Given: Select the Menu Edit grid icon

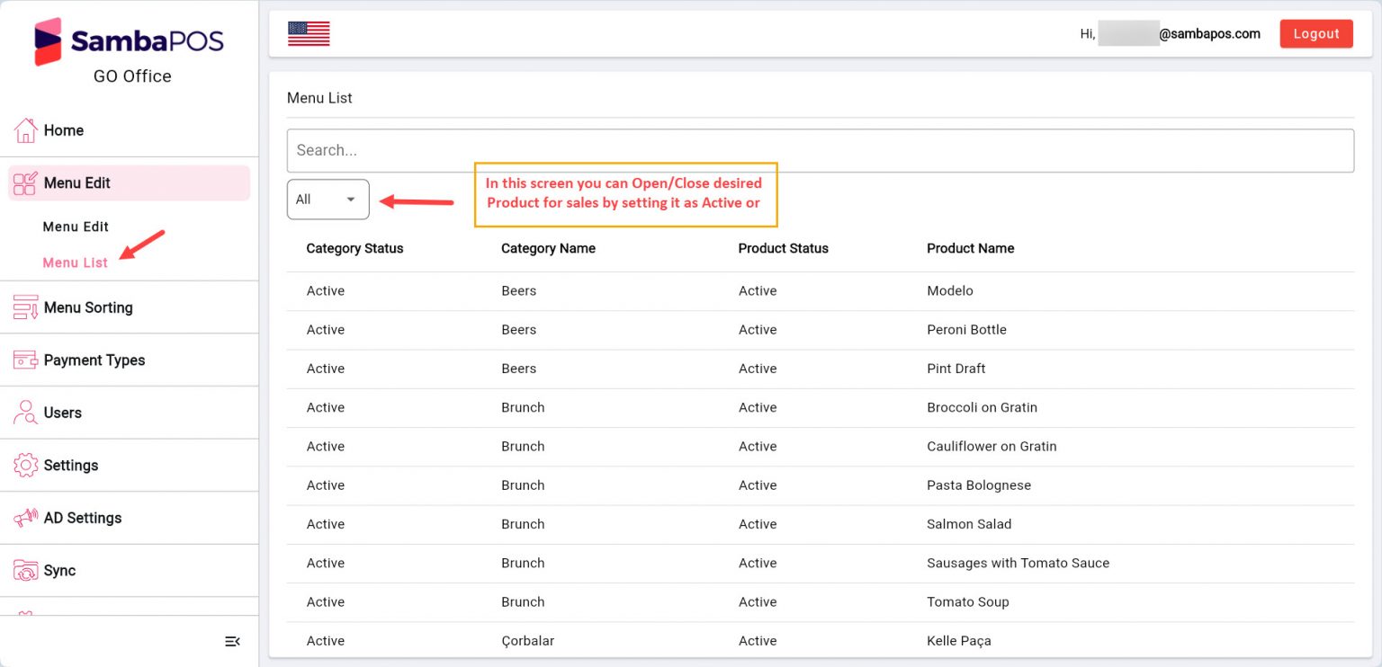Looking at the screenshot, I should tap(27, 182).
